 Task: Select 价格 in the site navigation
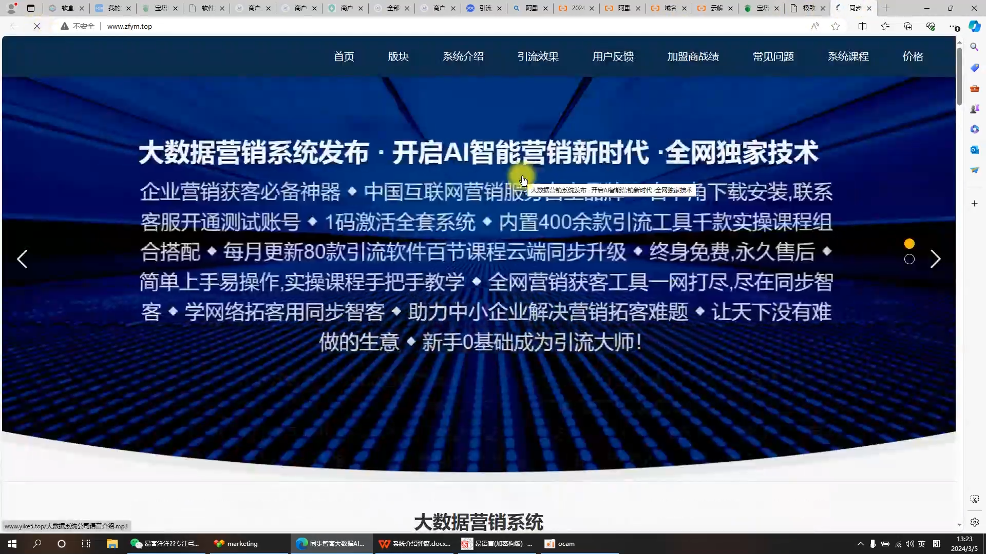(913, 56)
